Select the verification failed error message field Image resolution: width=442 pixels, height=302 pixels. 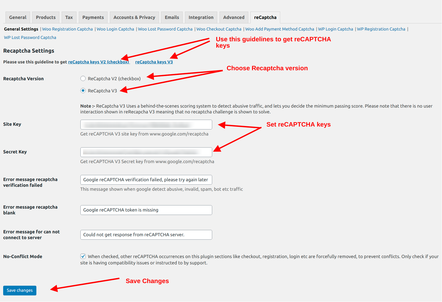[x=146, y=180]
